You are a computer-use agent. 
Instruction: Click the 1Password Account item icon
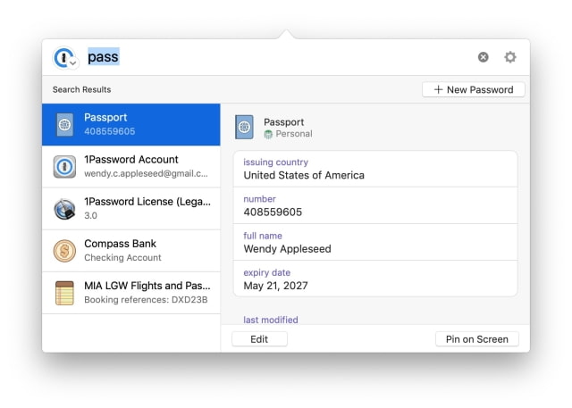pyautogui.click(x=64, y=167)
